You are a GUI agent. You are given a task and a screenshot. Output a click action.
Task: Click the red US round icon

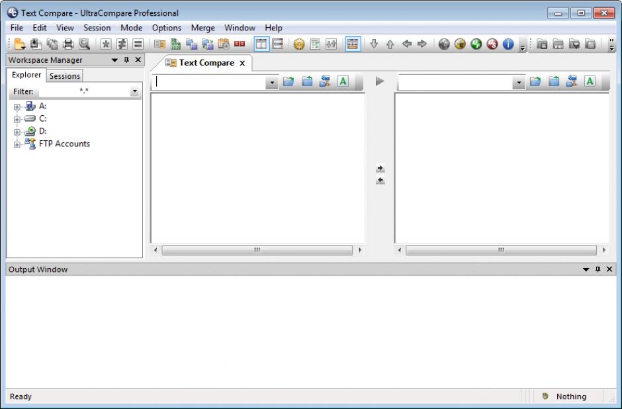492,44
